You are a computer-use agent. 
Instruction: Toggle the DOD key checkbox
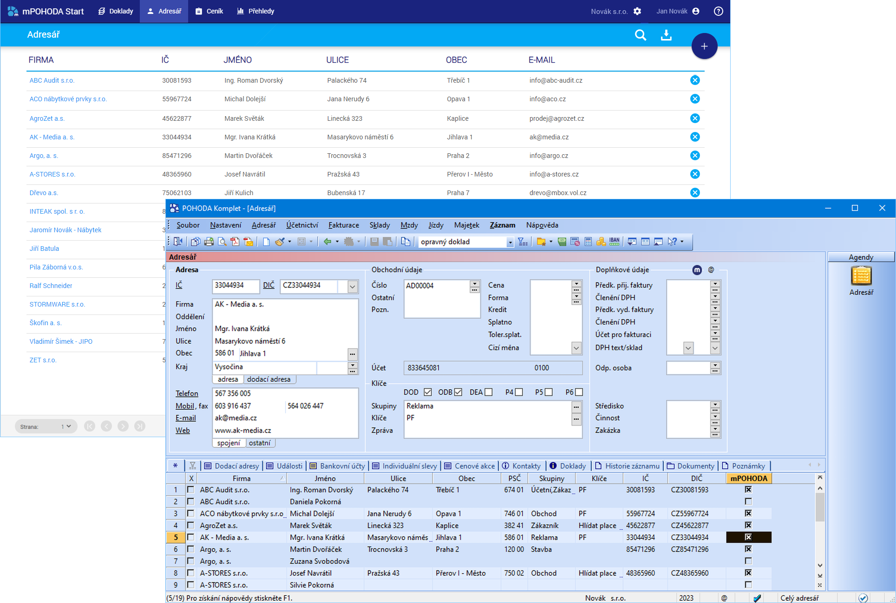[428, 393]
